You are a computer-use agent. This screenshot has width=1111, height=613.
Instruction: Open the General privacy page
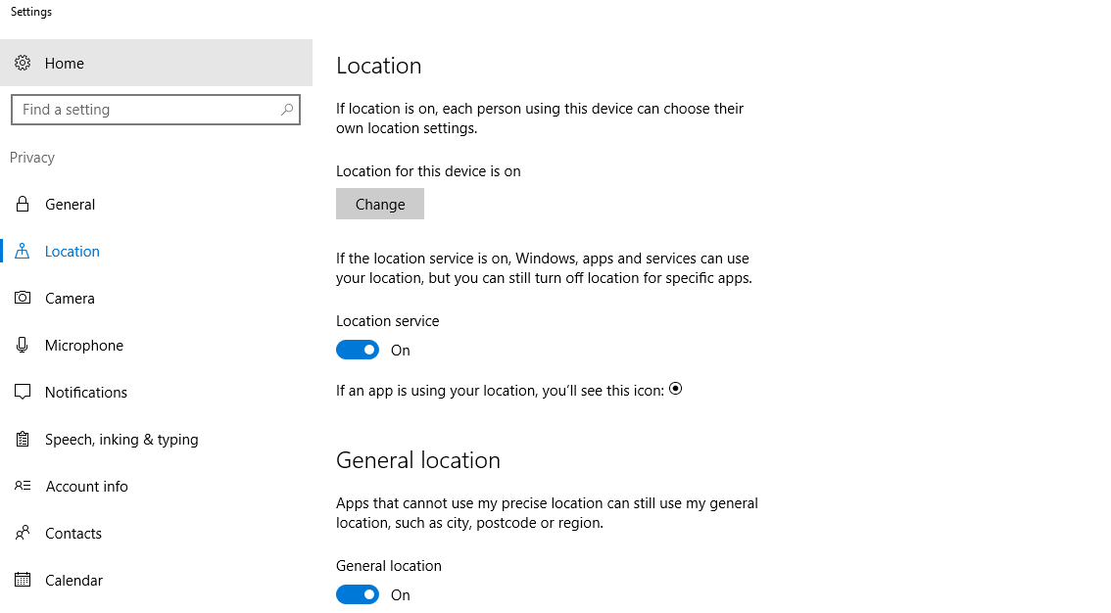[156, 204]
